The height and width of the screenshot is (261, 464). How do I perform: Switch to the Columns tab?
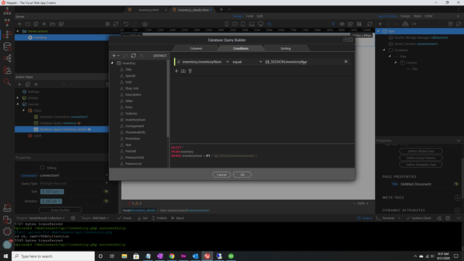click(196, 48)
